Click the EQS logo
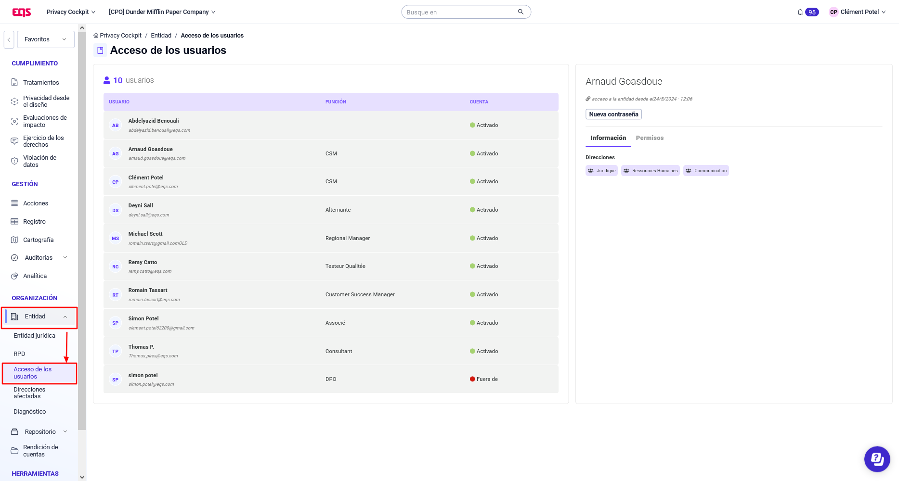 click(22, 12)
